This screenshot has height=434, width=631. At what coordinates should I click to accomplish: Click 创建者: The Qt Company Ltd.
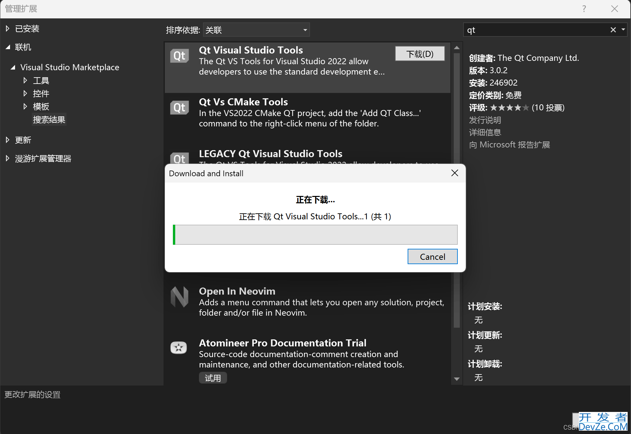pyautogui.click(x=524, y=58)
